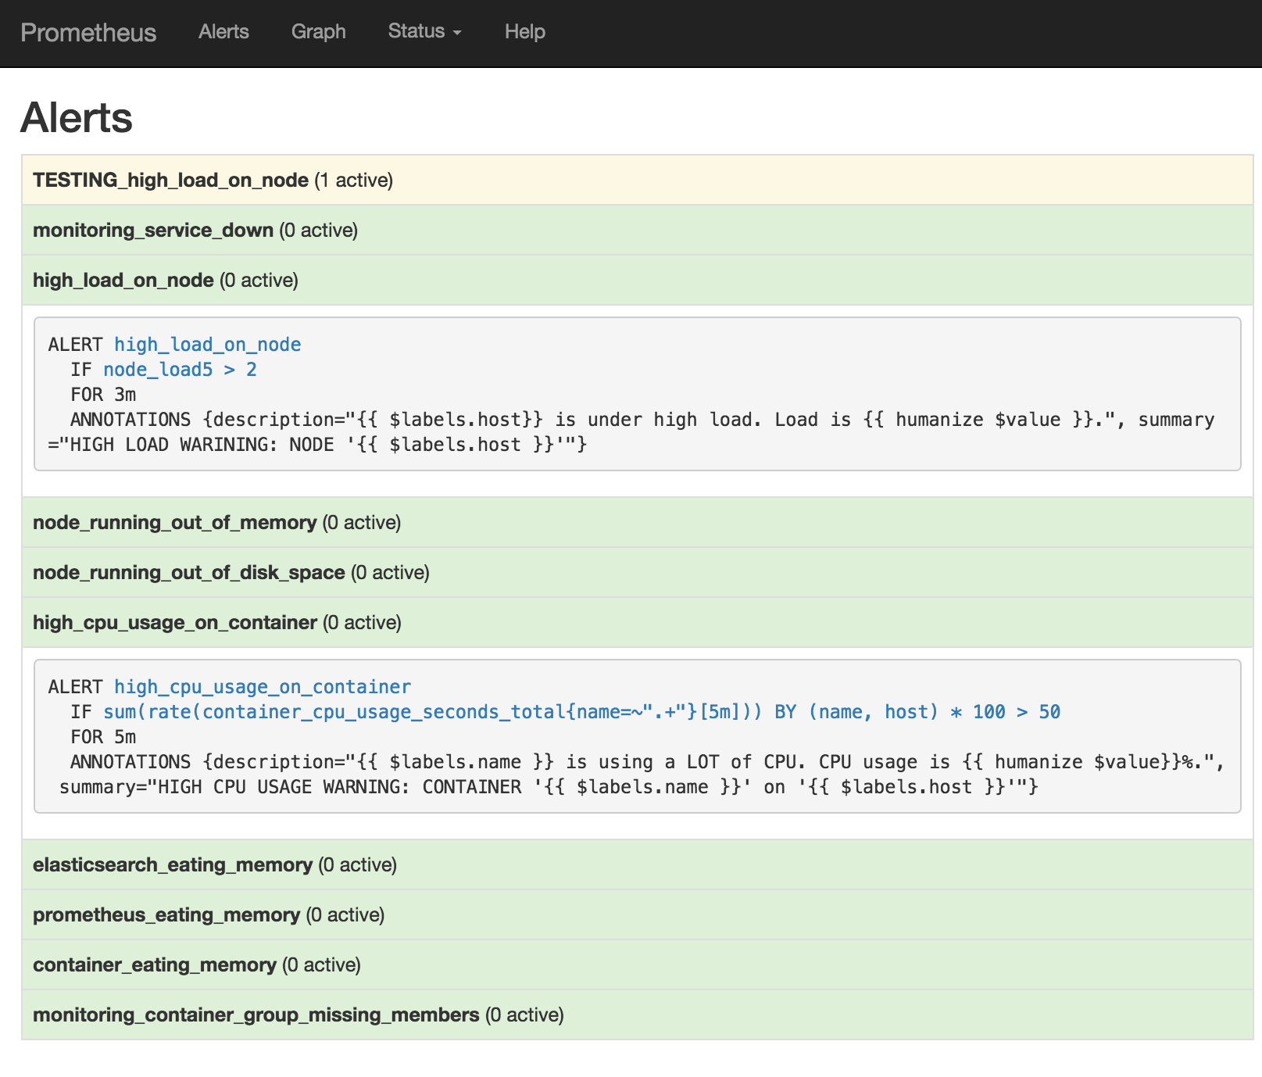Click the Prometheus brand link
This screenshot has height=1077, width=1262.
88,33
